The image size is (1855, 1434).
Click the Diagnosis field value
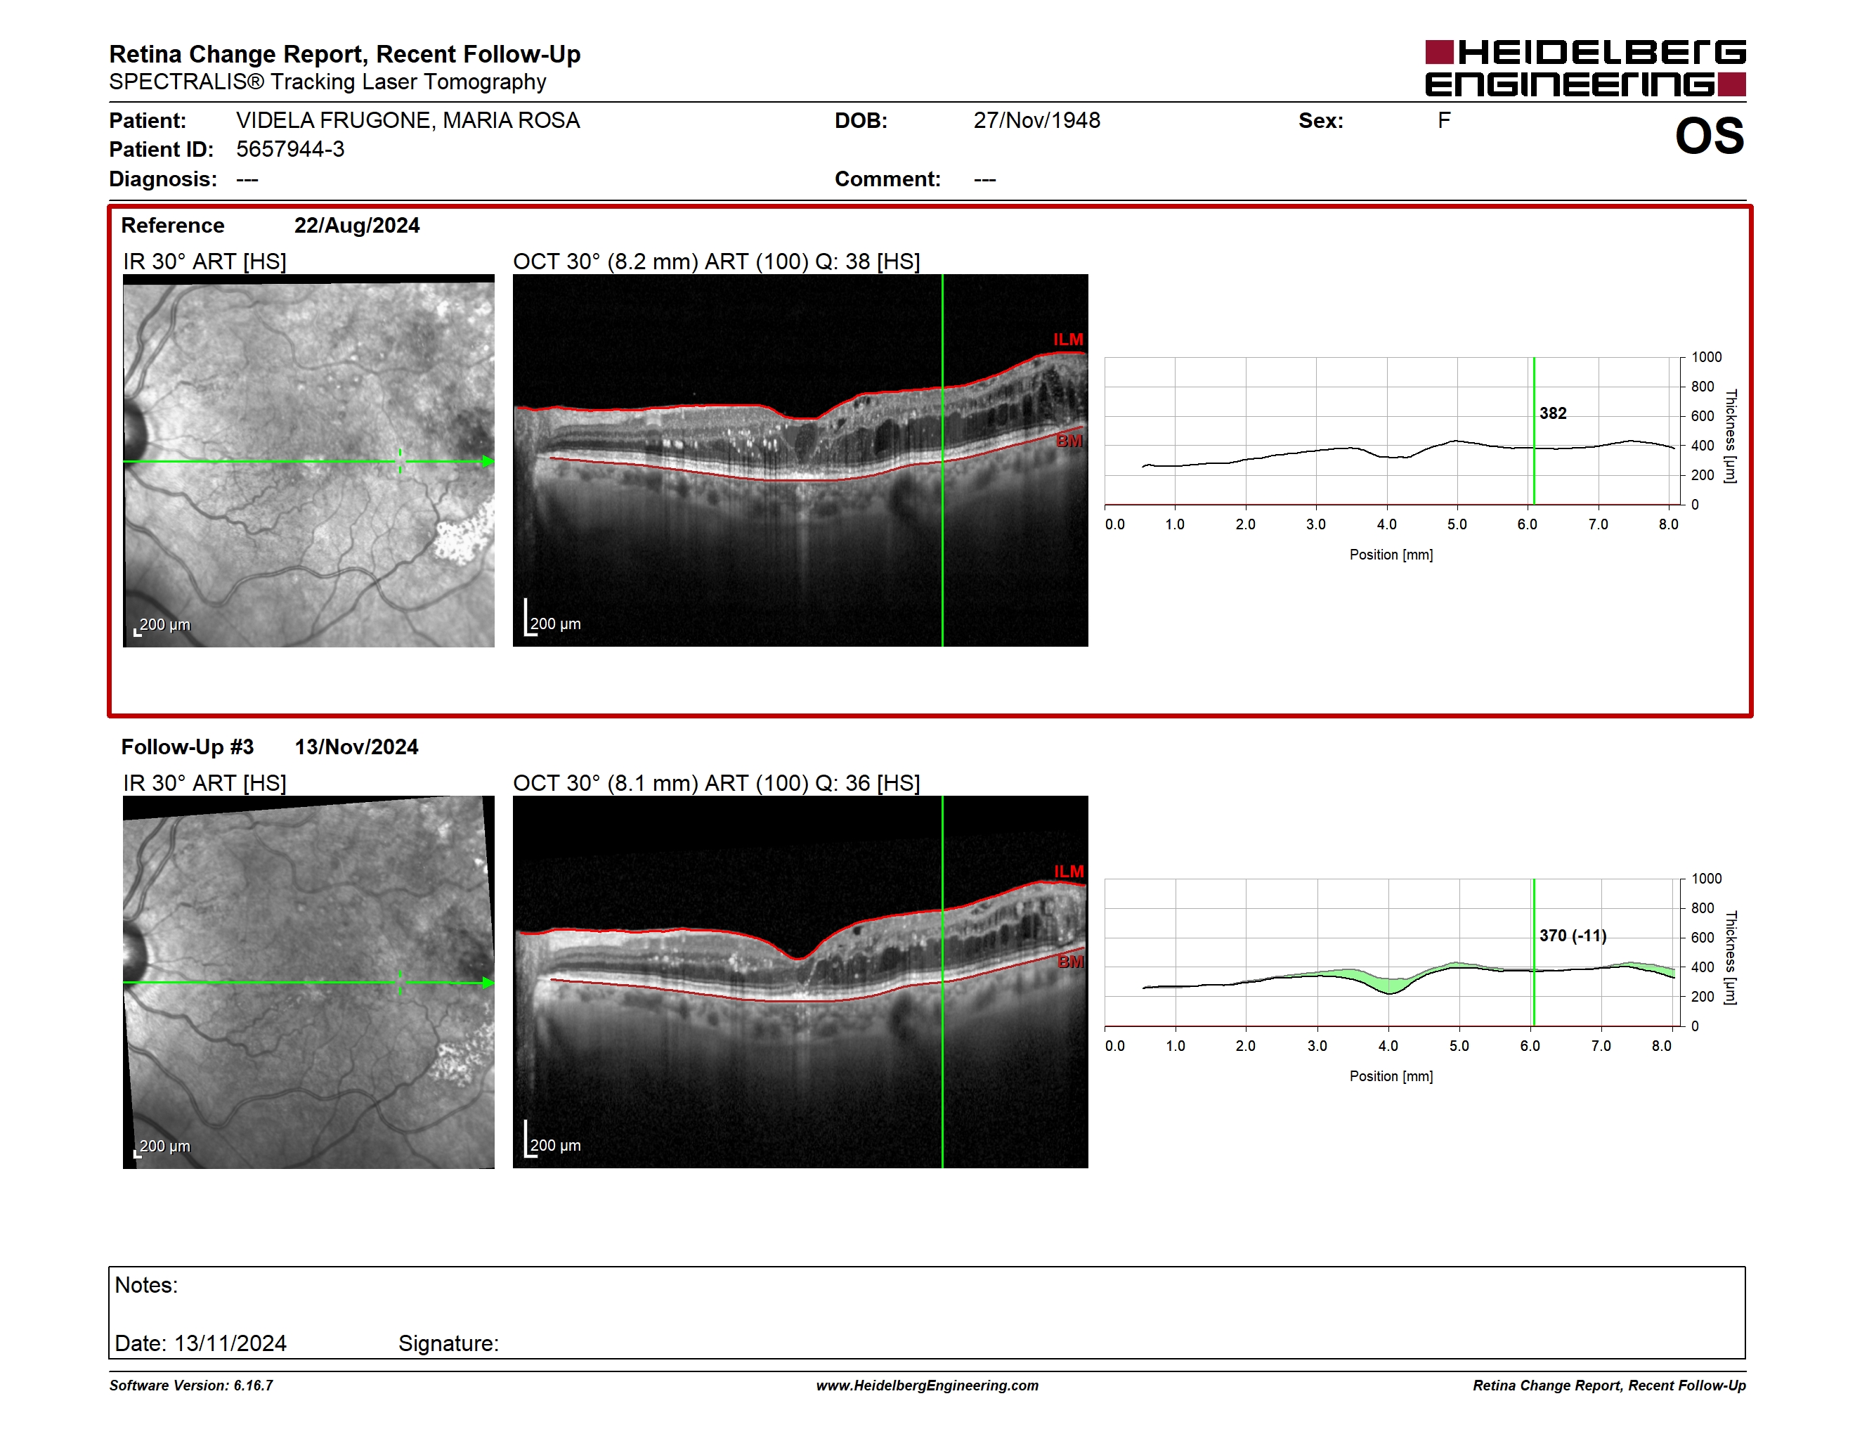pos(247,179)
